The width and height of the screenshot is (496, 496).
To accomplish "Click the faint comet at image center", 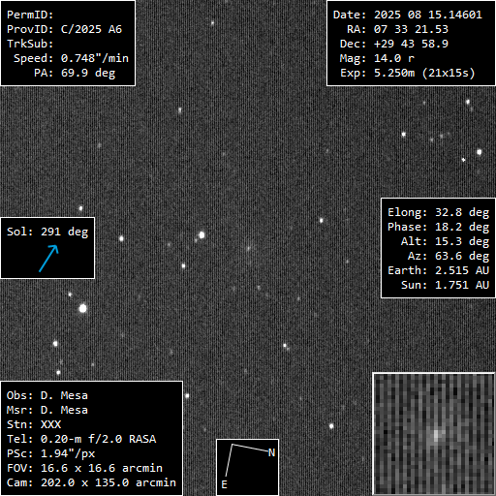I will (x=249, y=248).
